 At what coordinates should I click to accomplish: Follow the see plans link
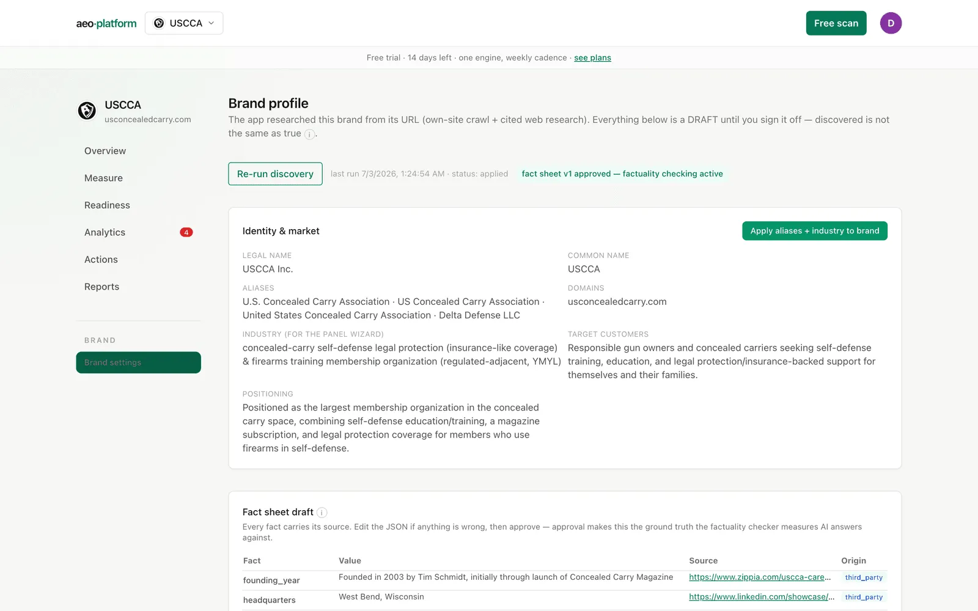pyautogui.click(x=592, y=57)
